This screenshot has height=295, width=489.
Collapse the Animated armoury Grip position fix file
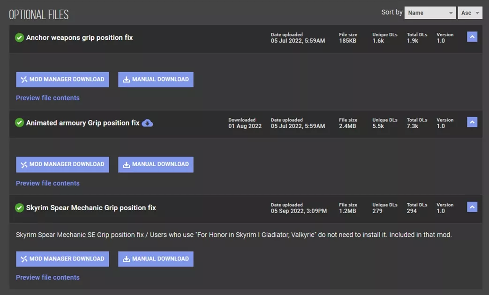472,122
